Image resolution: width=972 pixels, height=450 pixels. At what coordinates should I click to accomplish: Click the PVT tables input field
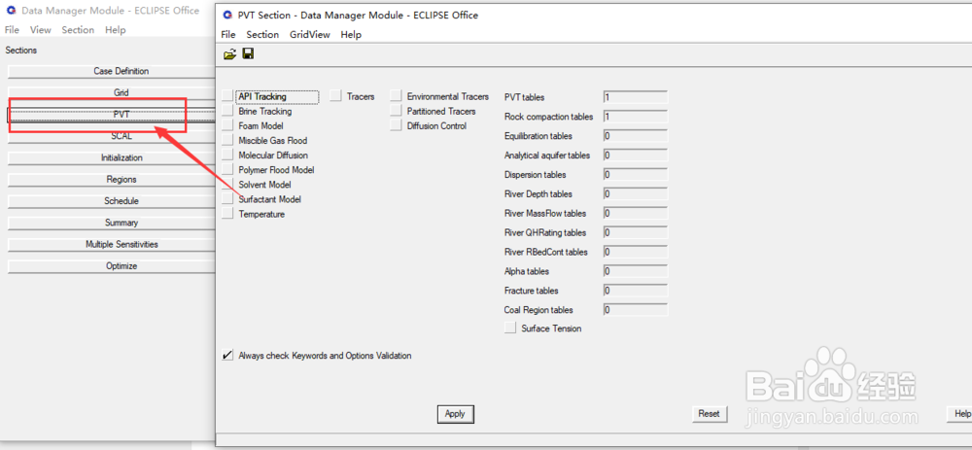tap(636, 97)
